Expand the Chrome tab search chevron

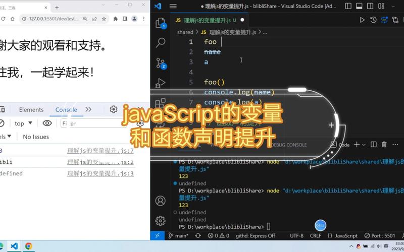coord(104,5)
